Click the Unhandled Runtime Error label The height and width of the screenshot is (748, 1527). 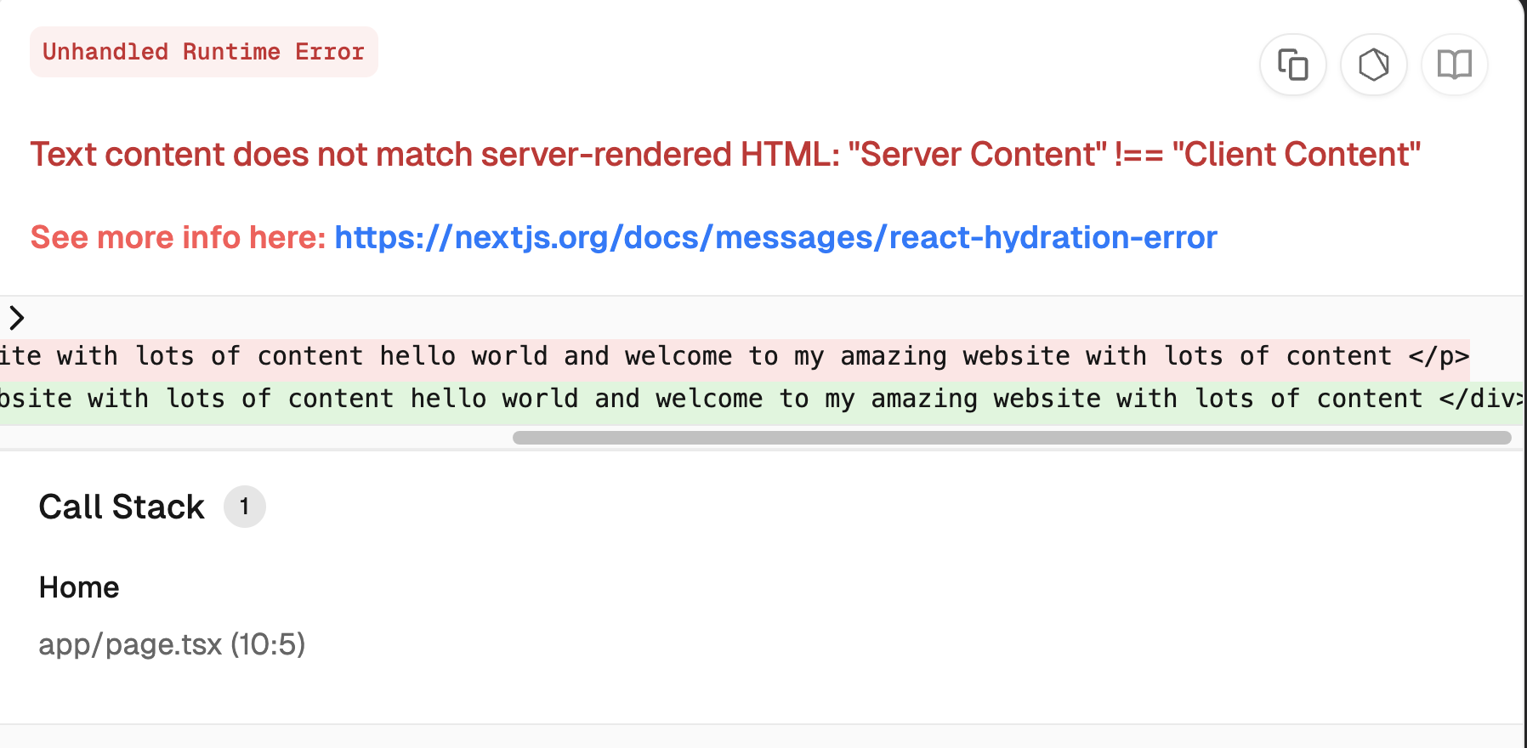pyautogui.click(x=203, y=52)
